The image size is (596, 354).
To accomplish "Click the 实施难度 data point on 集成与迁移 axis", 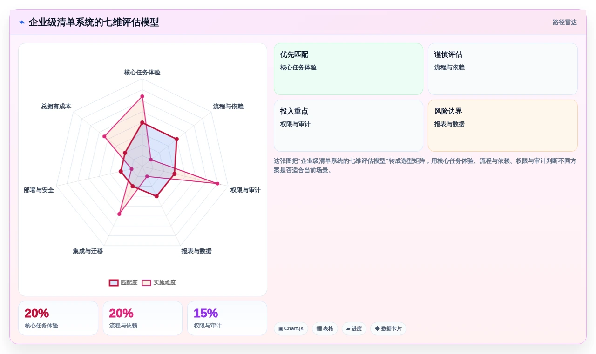I will coord(119,214).
